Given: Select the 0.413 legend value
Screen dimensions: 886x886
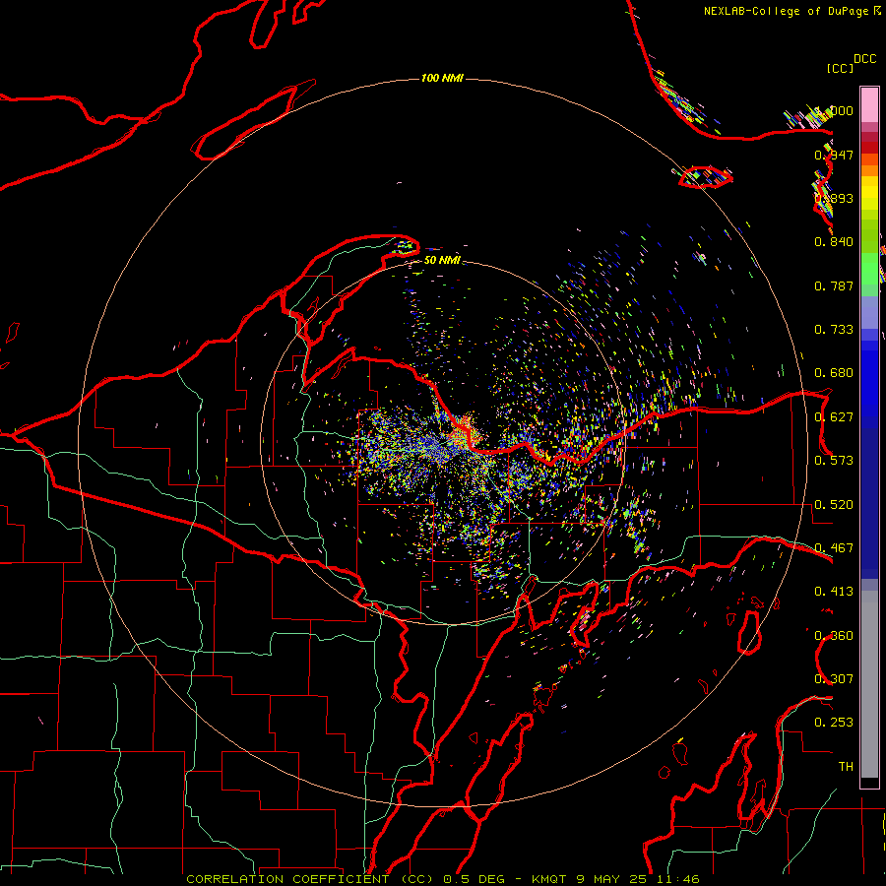Looking at the screenshot, I should point(834,592).
